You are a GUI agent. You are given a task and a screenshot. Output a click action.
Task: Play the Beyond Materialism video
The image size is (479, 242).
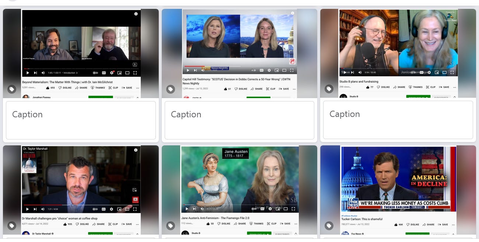[x=27, y=73]
